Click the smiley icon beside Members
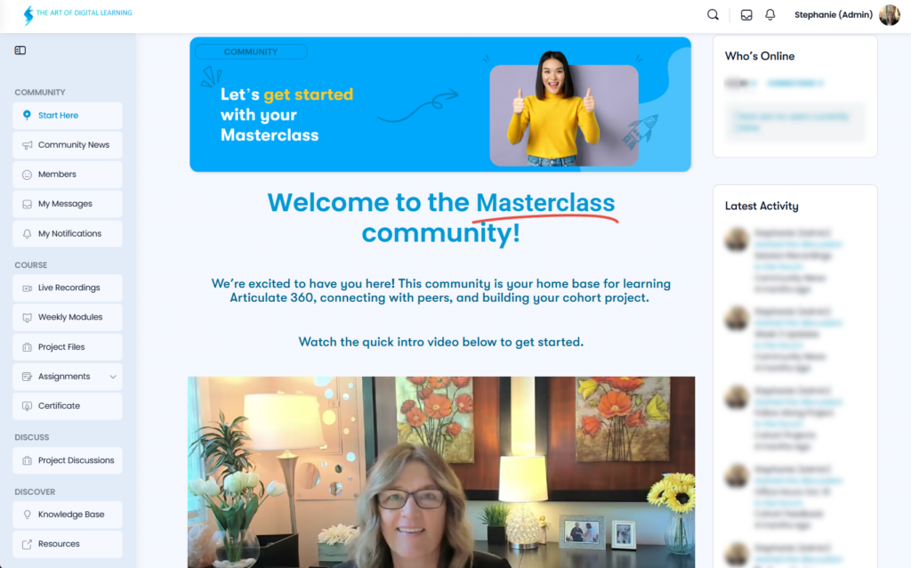This screenshot has height=568, width=911. [28, 174]
